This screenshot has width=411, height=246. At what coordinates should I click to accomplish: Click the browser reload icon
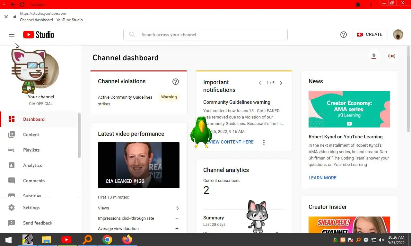tap(22, 4)
